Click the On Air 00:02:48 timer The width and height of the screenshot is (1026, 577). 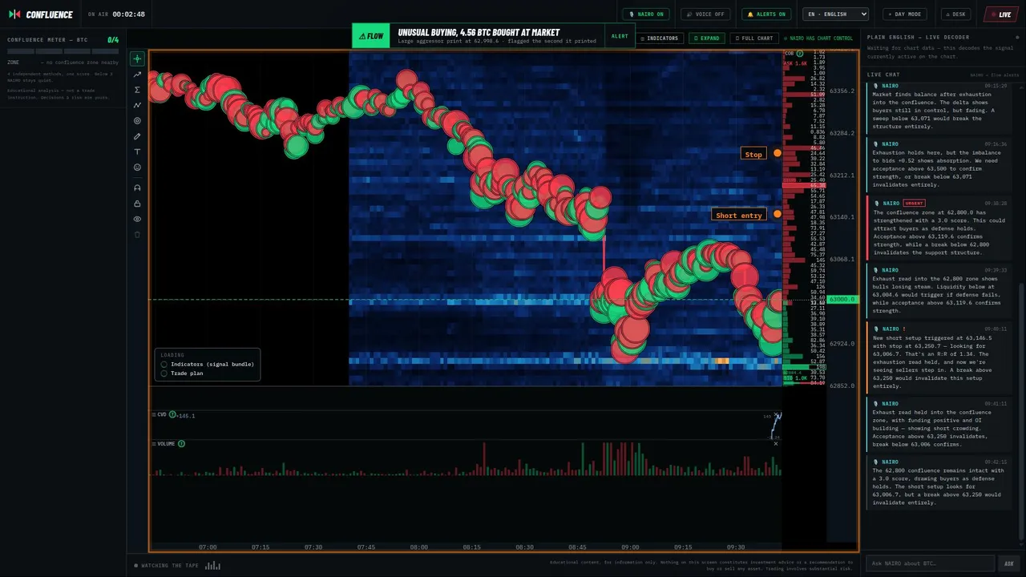(116, 14)
